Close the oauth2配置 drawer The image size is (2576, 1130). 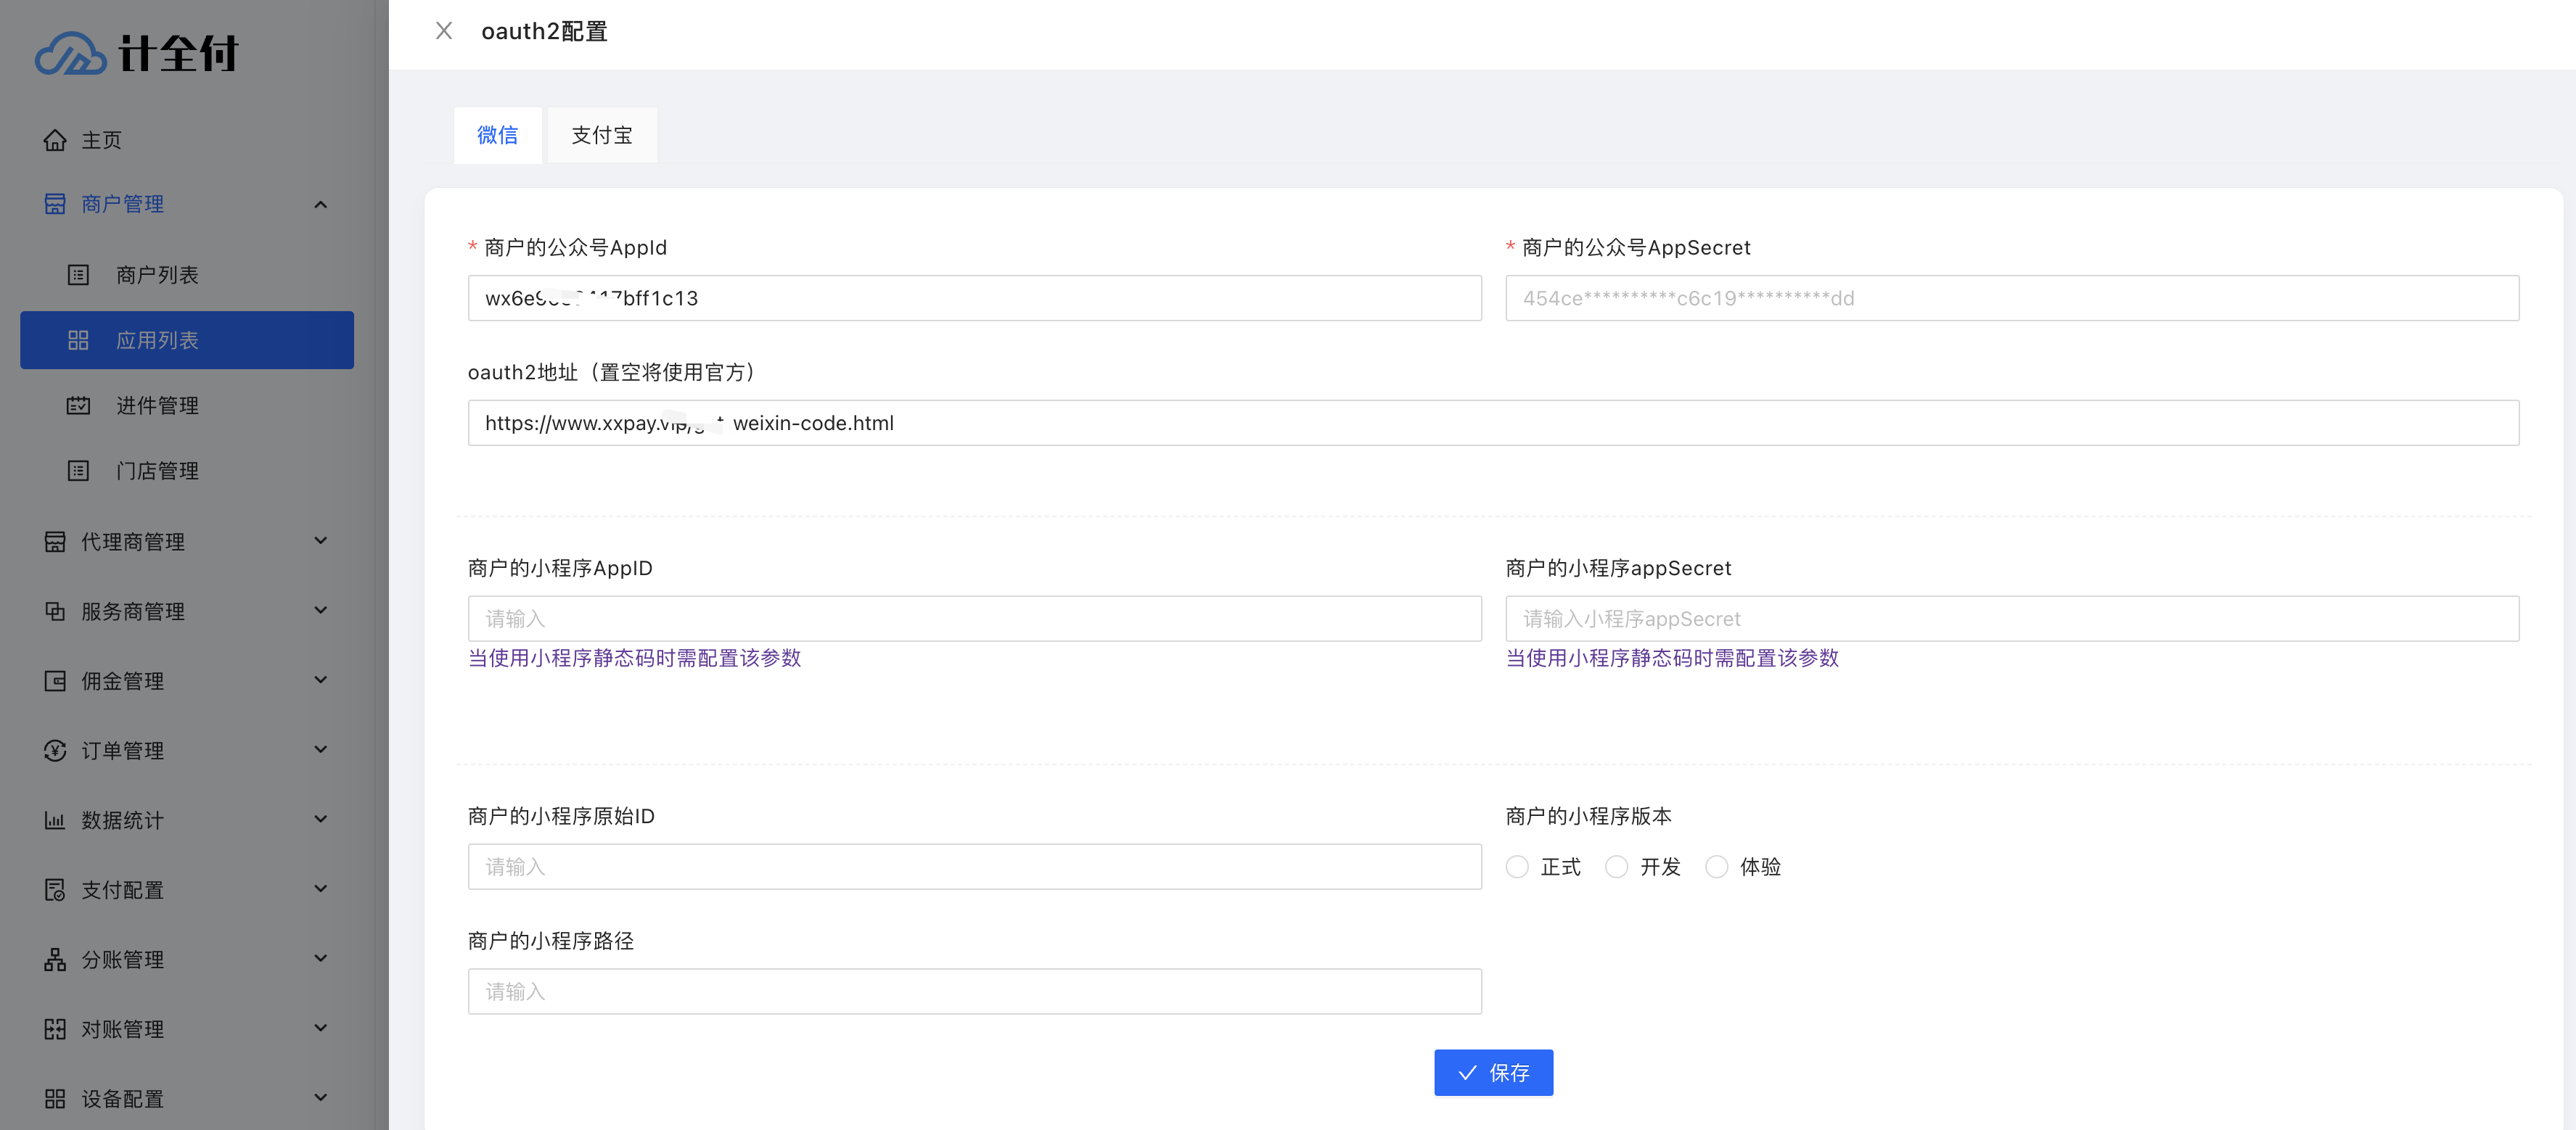point(444,31)
